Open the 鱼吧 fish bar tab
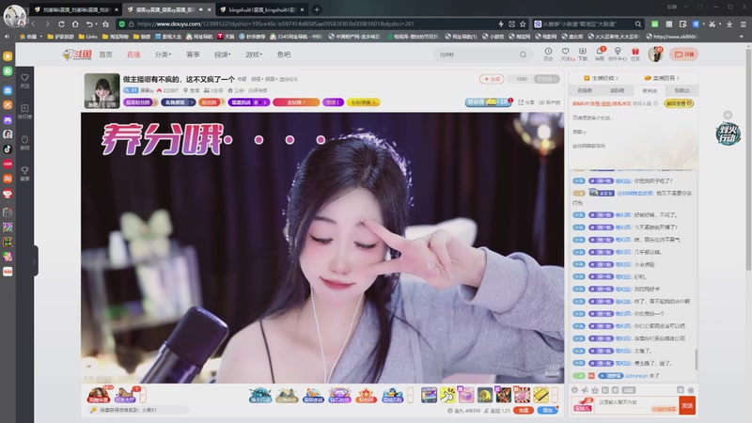 click(x=284, y=55)
